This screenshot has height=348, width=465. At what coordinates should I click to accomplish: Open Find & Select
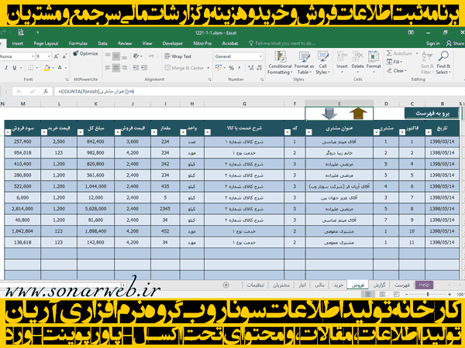[x=443, y=63]
